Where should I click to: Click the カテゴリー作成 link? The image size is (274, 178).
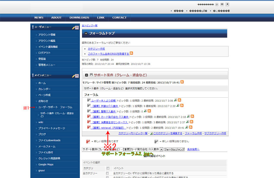click(96, 49)
